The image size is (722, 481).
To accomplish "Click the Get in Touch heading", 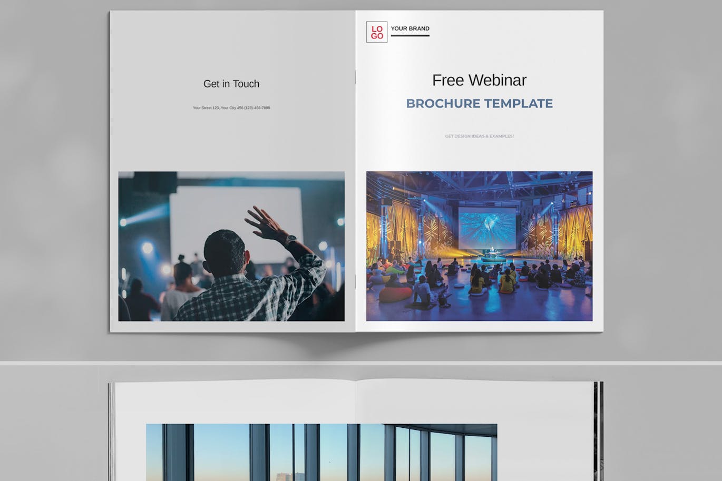I will tap(231, 84).
